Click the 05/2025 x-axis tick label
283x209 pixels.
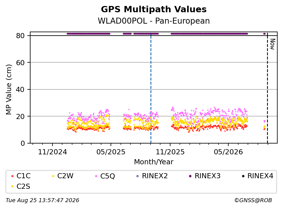point(111,152)
